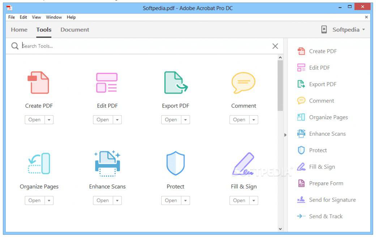The width and height of the screenshot is (376, 238).
Task: Open the Edit PDF tool icon
Action: [107, 82]
